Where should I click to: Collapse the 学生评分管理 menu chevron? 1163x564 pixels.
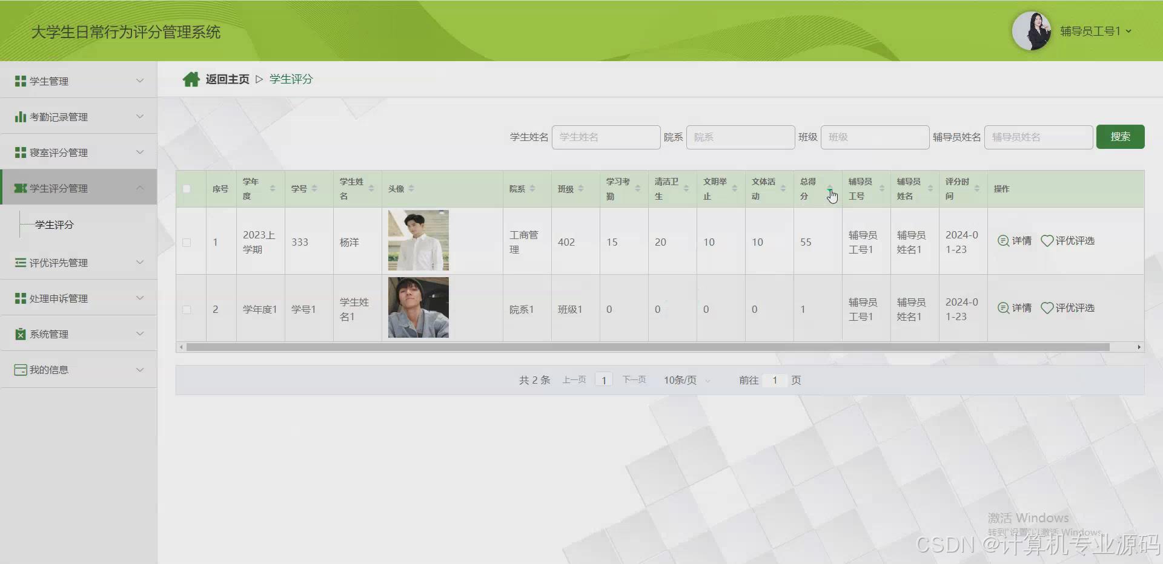coord(140,188)
